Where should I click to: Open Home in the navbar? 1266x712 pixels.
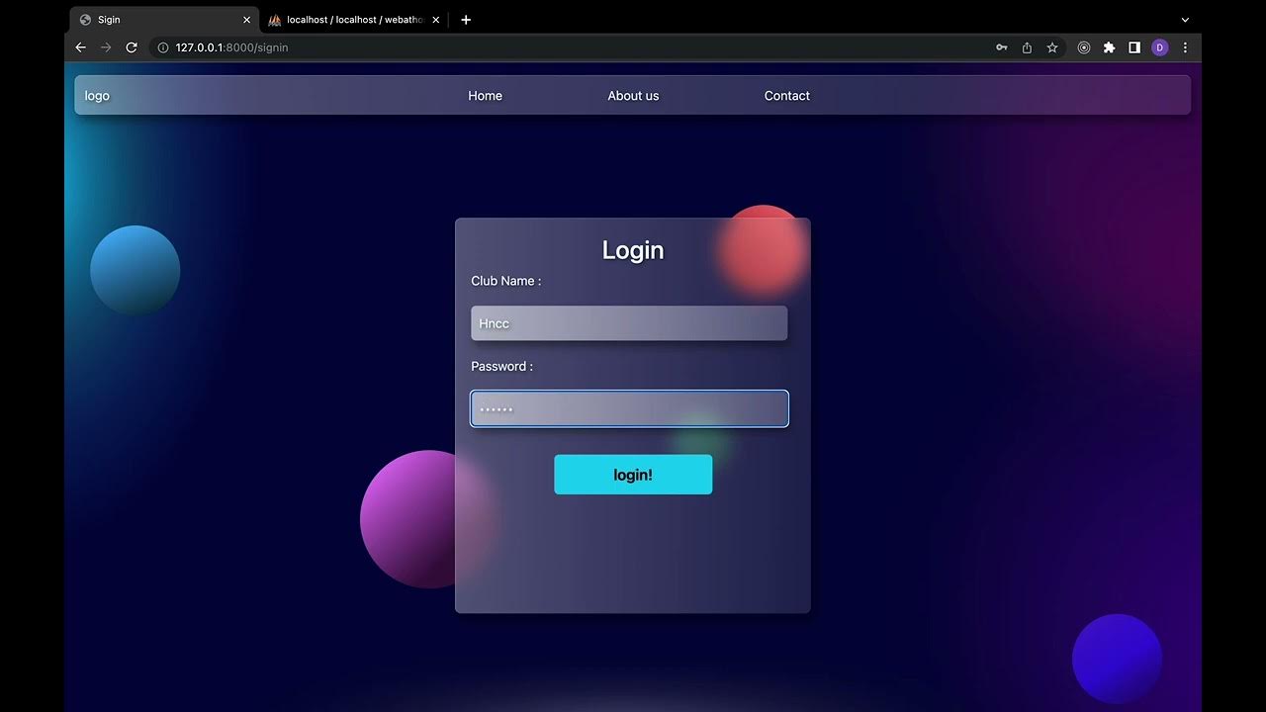pos(485,96)
